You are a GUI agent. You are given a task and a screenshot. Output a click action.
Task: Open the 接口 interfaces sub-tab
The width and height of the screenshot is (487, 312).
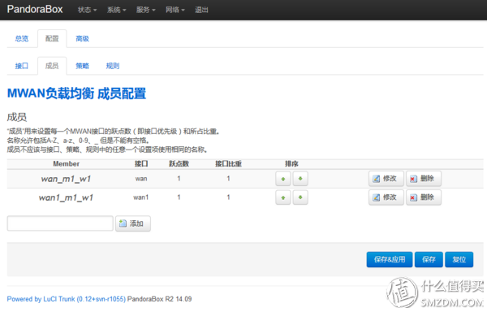tap(22, 66)
